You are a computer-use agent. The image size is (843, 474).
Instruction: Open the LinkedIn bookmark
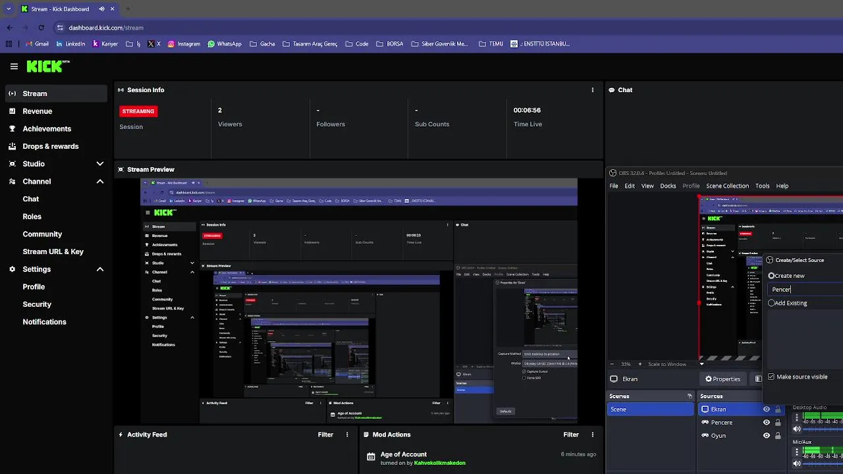70,44
